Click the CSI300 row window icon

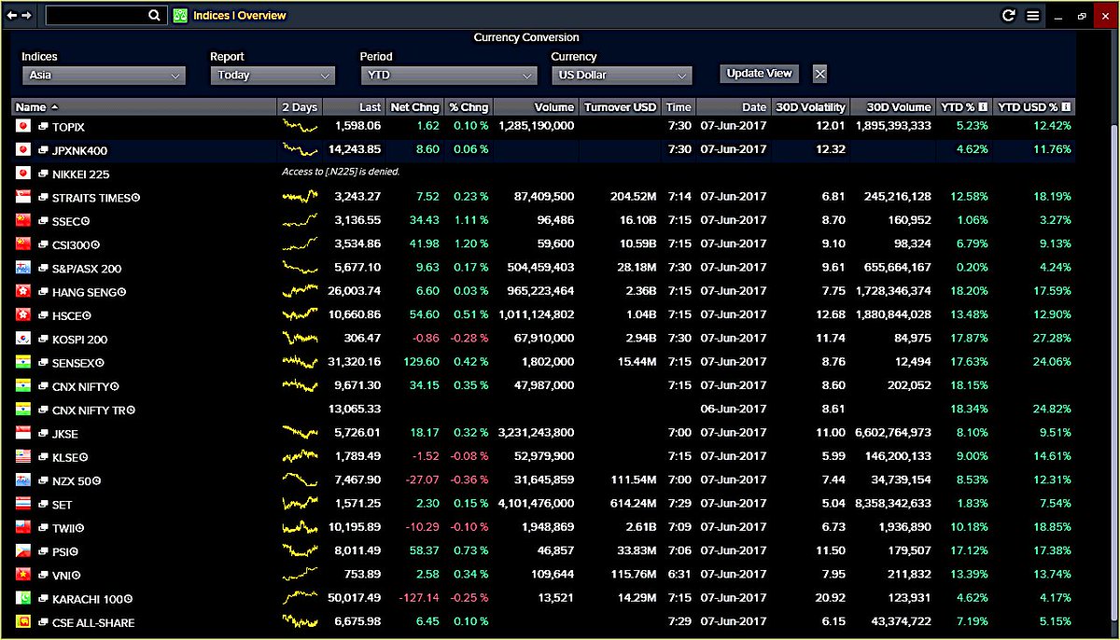43,244
